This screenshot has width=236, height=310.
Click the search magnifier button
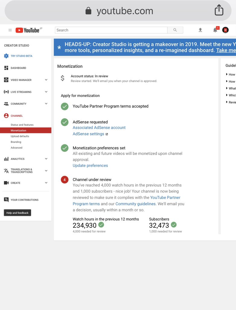[175, 30]
